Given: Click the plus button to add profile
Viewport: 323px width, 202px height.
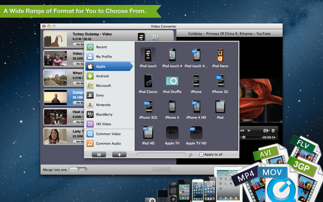Looking at the screenshot, I should (x=119, y=154).
